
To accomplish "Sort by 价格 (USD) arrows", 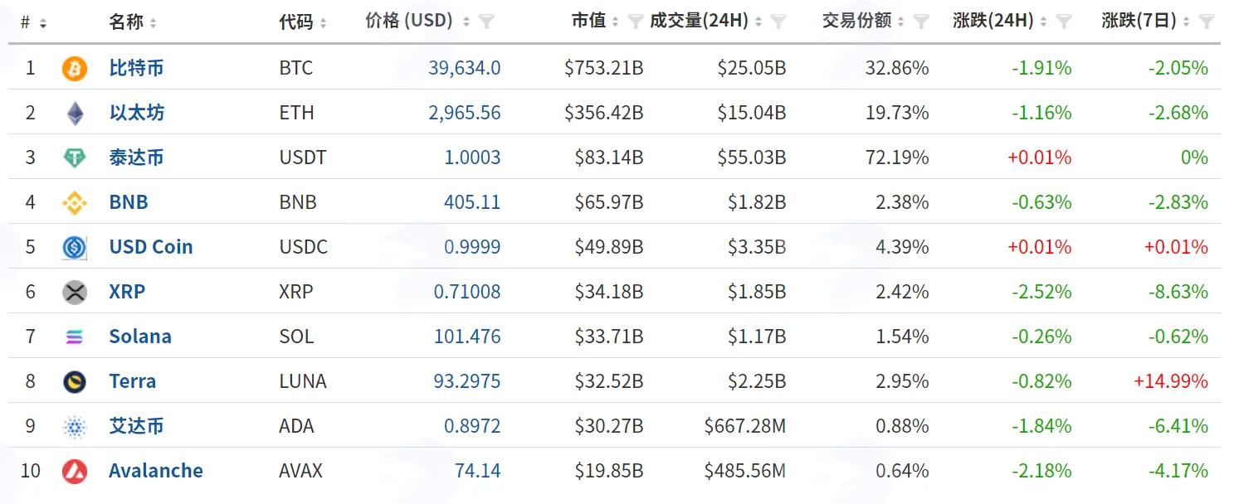I will click(466, 22).
